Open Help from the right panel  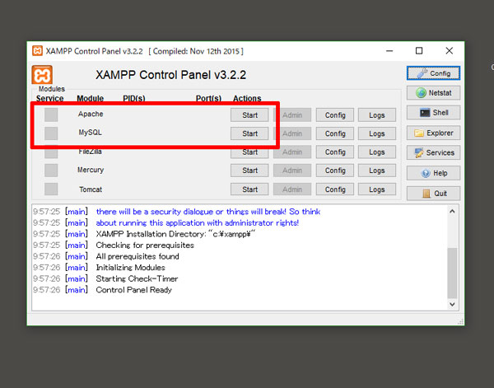433,173
